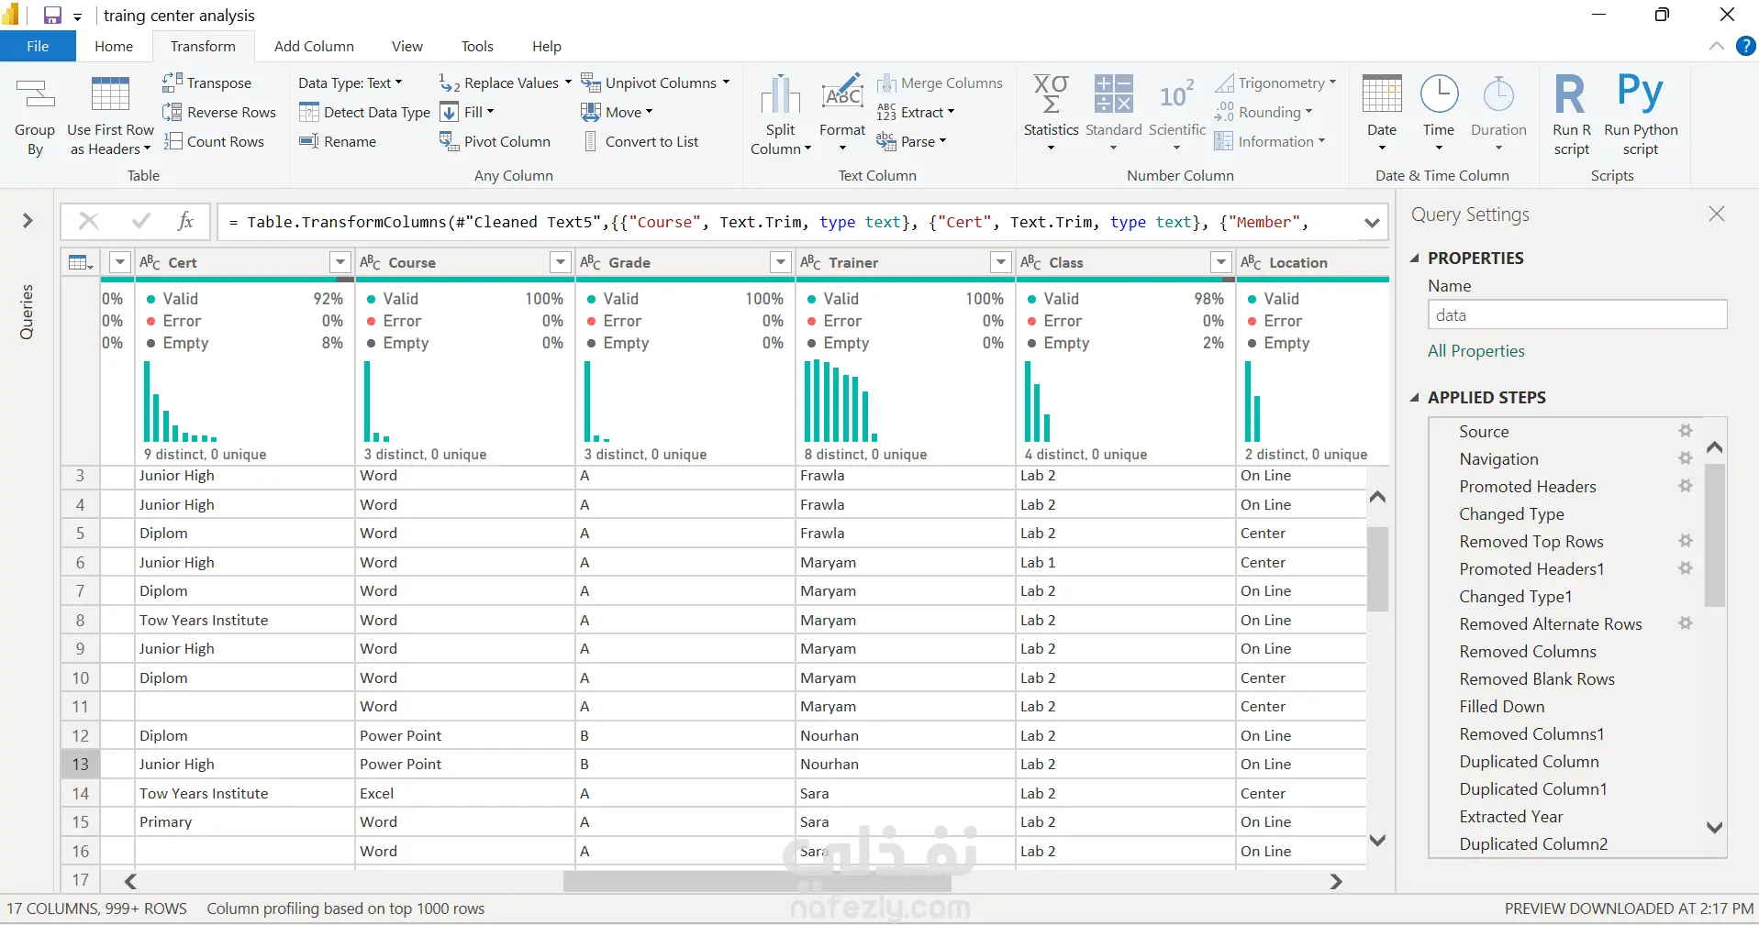This screenshot has width=1759, height=925.
Task: Switch to the Tools tab
Action: coord(477,46)
